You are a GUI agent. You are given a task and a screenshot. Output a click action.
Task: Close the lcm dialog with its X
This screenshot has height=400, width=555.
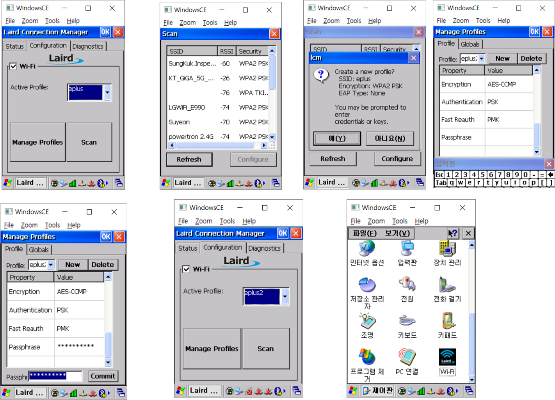(x=413, y=58)
